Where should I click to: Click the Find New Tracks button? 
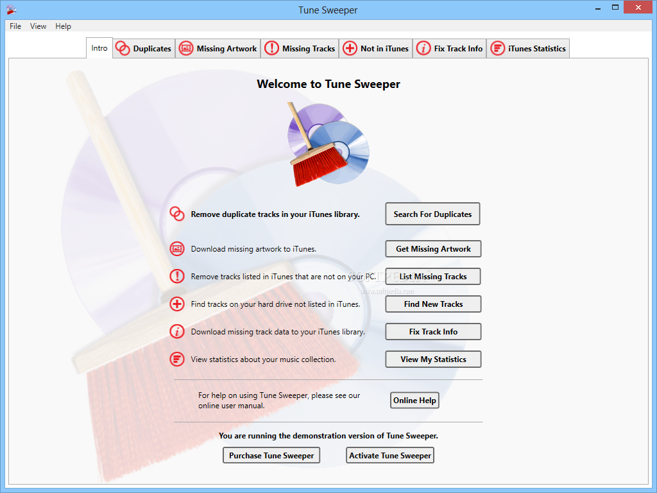pos(433,304)
